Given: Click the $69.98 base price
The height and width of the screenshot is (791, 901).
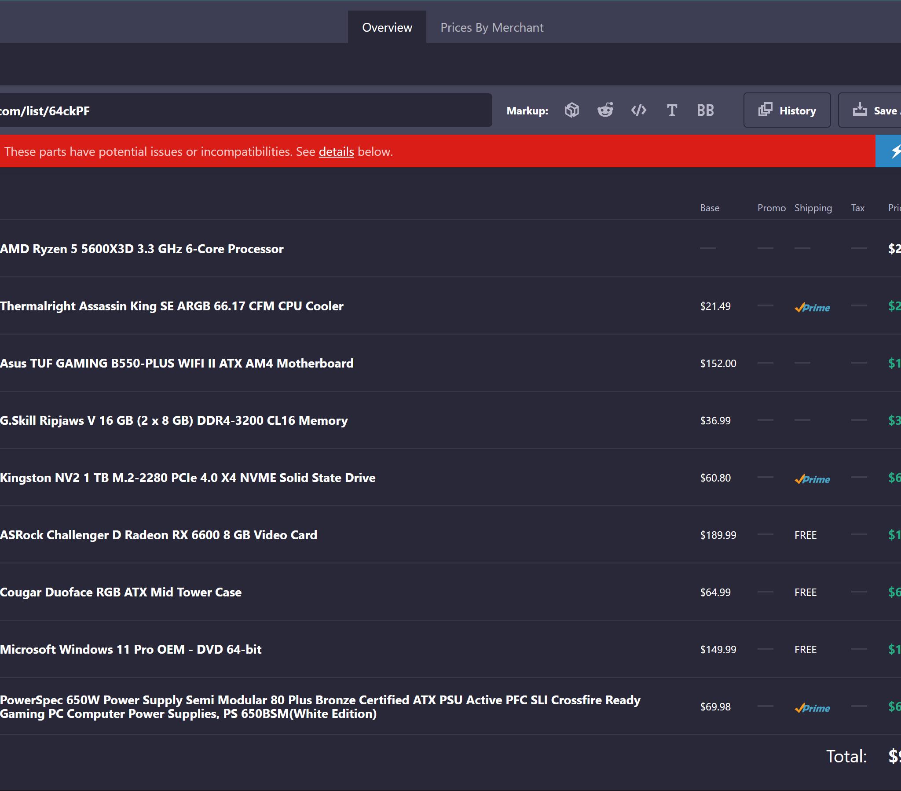Looking at the screenshot, I should [715, 707].
